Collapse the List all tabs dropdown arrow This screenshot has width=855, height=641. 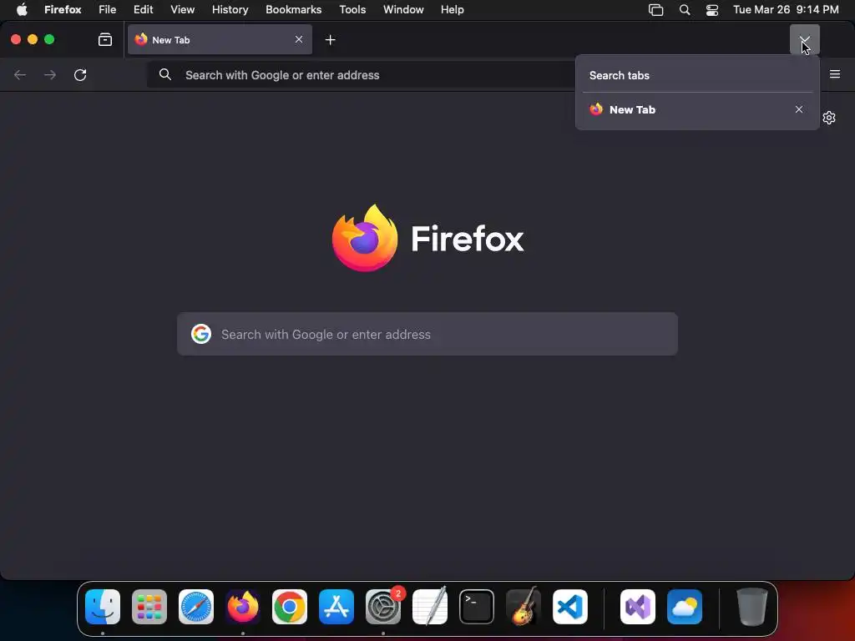pyautogui.click(x=804, y=39)
